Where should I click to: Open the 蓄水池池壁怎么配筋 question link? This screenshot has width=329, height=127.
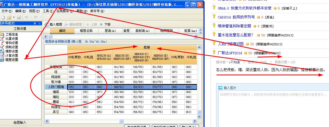(x=235, y=35)
